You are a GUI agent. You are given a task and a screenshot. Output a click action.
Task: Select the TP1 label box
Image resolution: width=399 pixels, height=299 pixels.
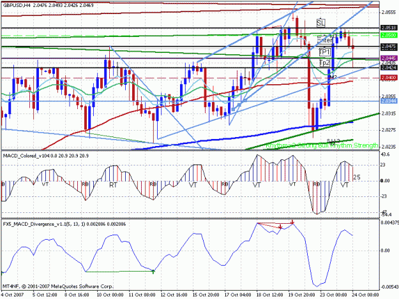click(324, 52)
